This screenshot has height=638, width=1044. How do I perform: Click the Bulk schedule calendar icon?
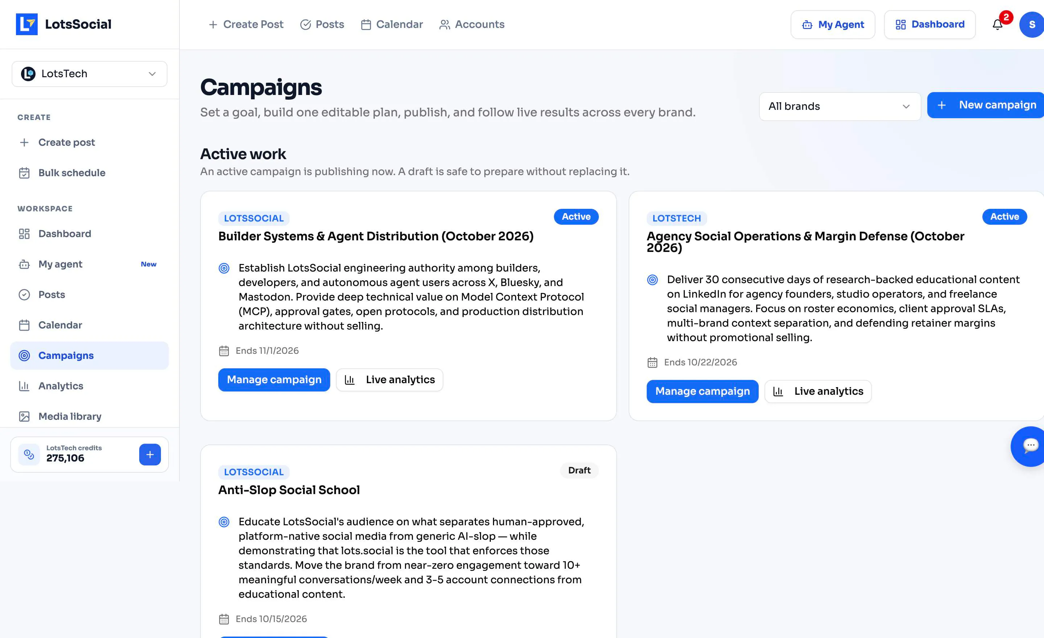coord(25,173)
